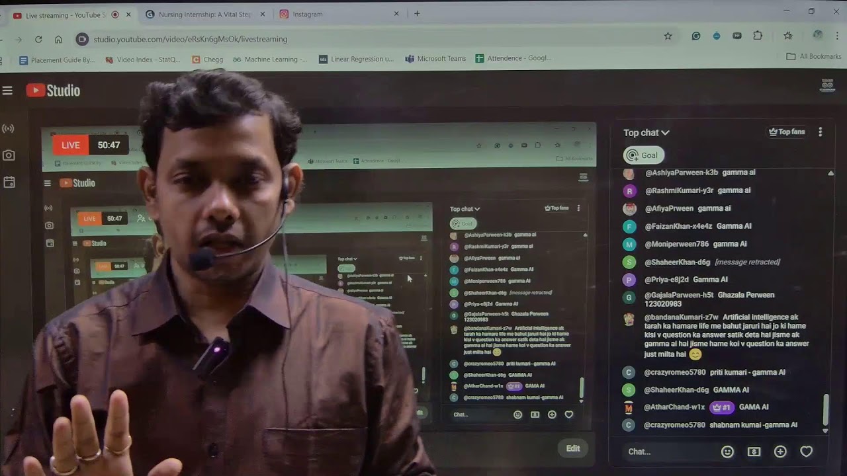This screenshot has width=847, height=476.
Task: Click the main chat scrollbar down arrow
Action: coord(825,430)
